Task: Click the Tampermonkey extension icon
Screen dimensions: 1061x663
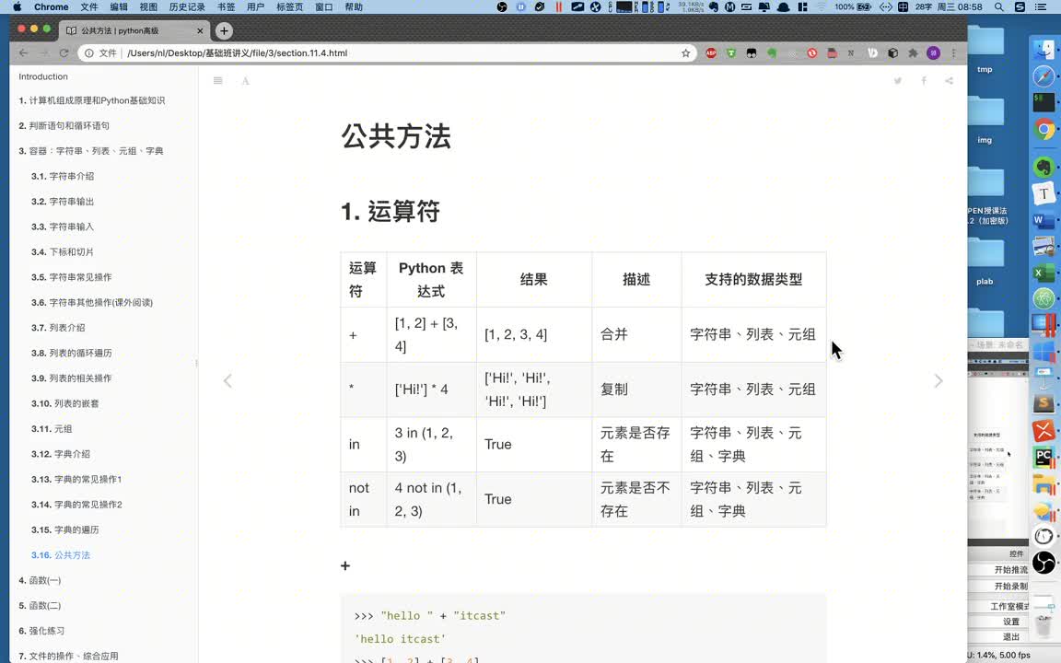Action: (752, 52)
